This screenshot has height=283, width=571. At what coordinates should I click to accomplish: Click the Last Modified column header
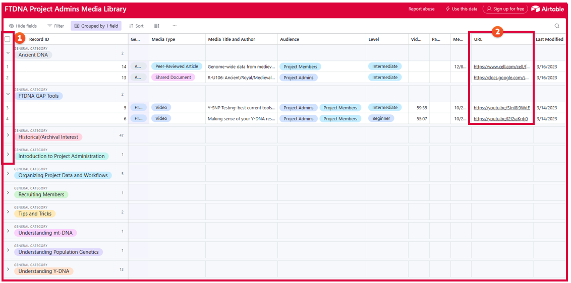(550, 39)
